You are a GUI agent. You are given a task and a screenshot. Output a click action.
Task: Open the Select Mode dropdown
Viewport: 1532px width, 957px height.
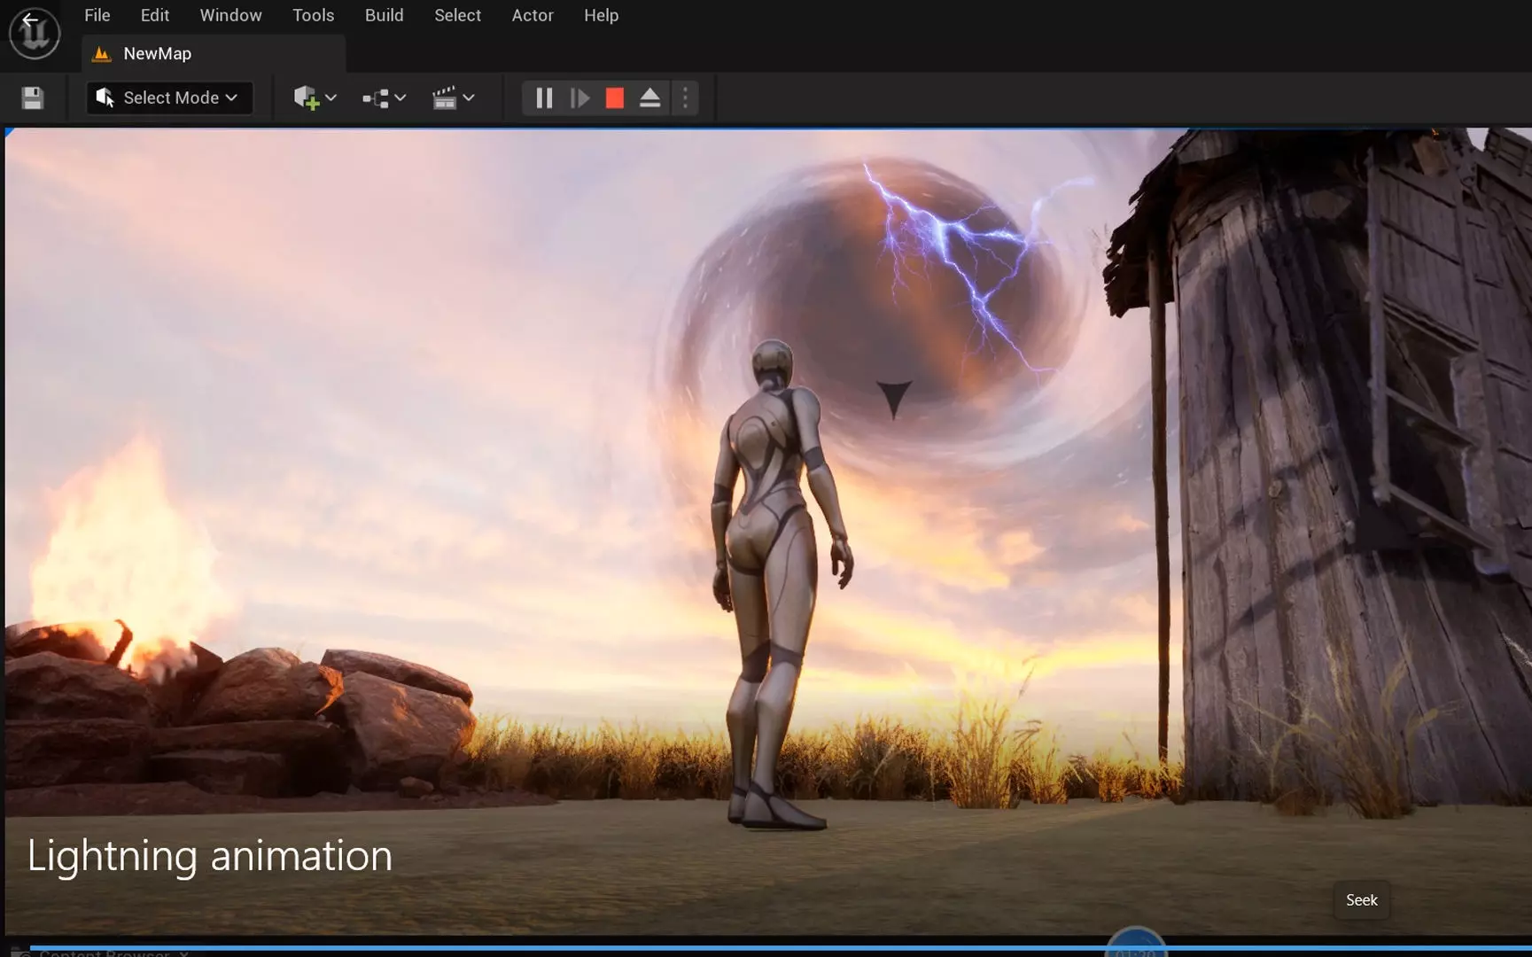(x=168, y=97)
